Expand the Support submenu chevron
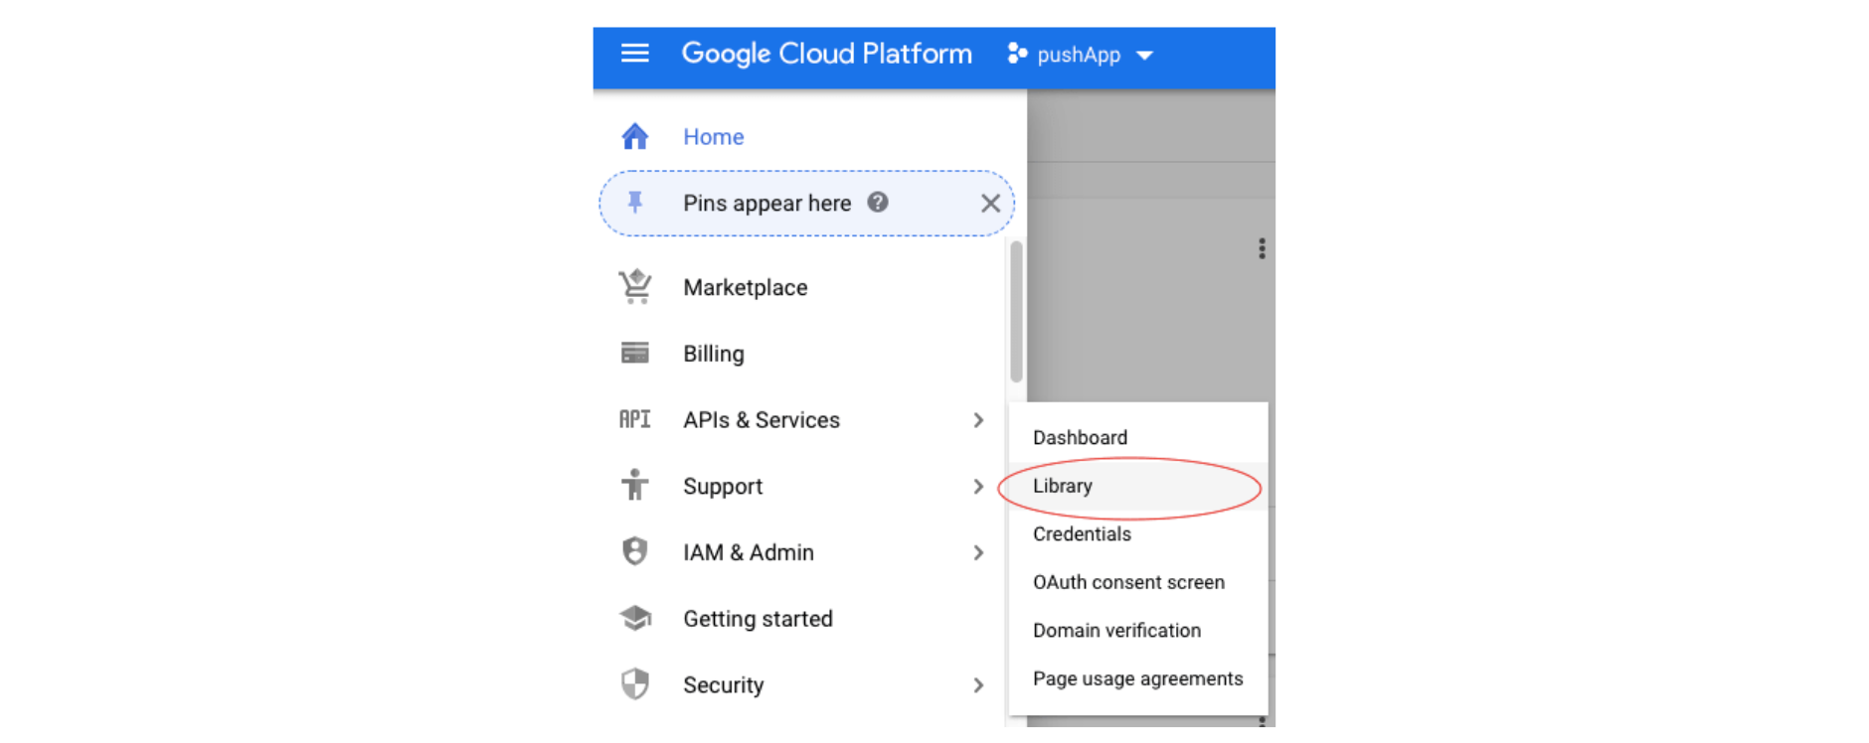 (978, 487)
